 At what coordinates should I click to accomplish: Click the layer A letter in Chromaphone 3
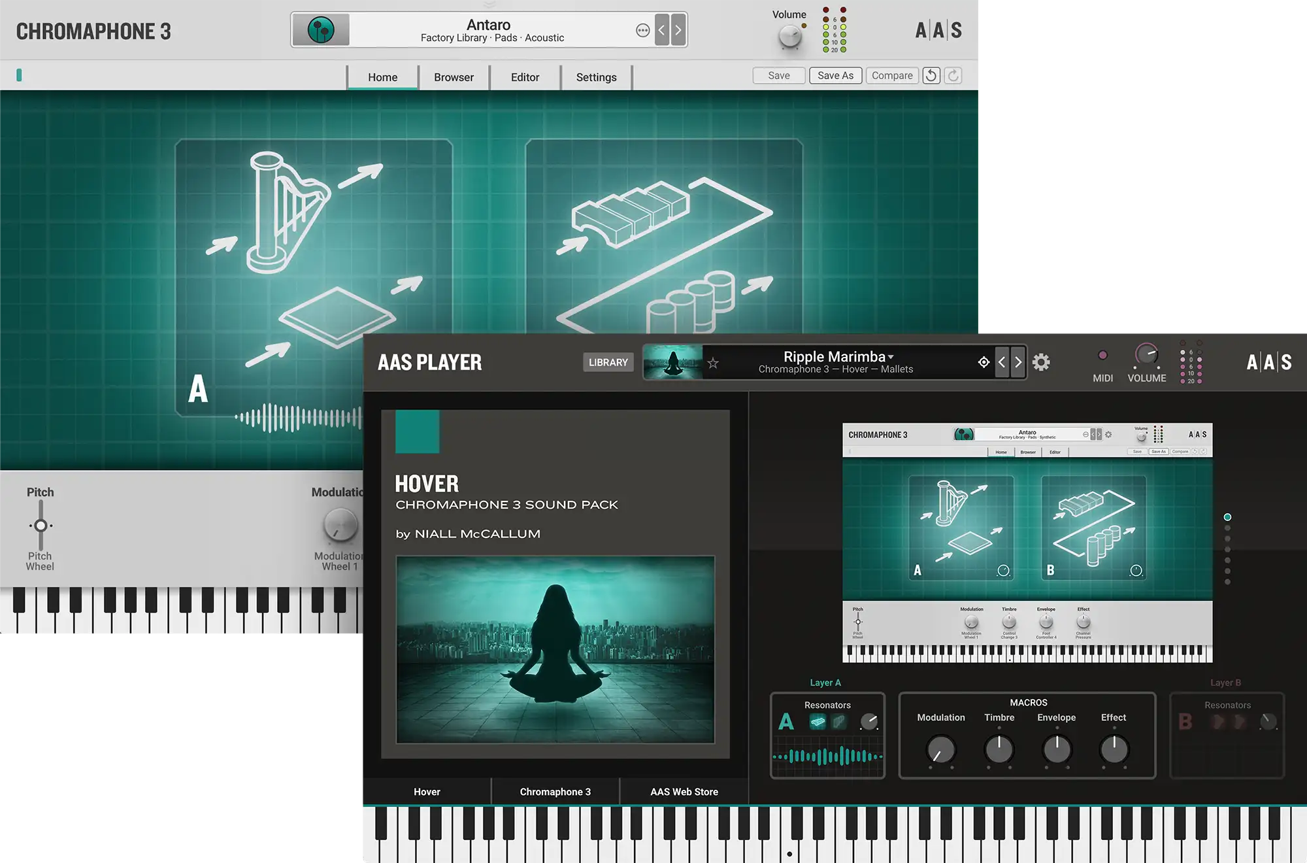click(198, 389)
